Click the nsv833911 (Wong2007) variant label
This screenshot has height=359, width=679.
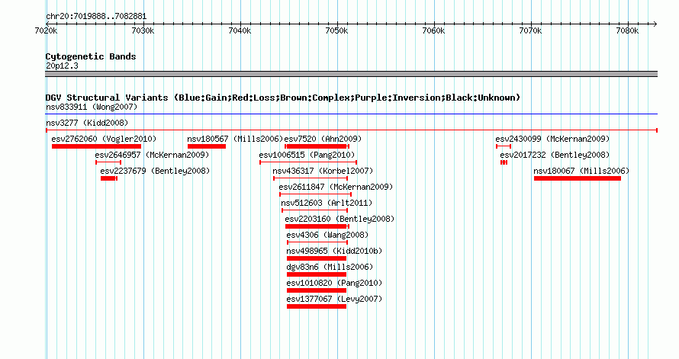tap(92, 107)
